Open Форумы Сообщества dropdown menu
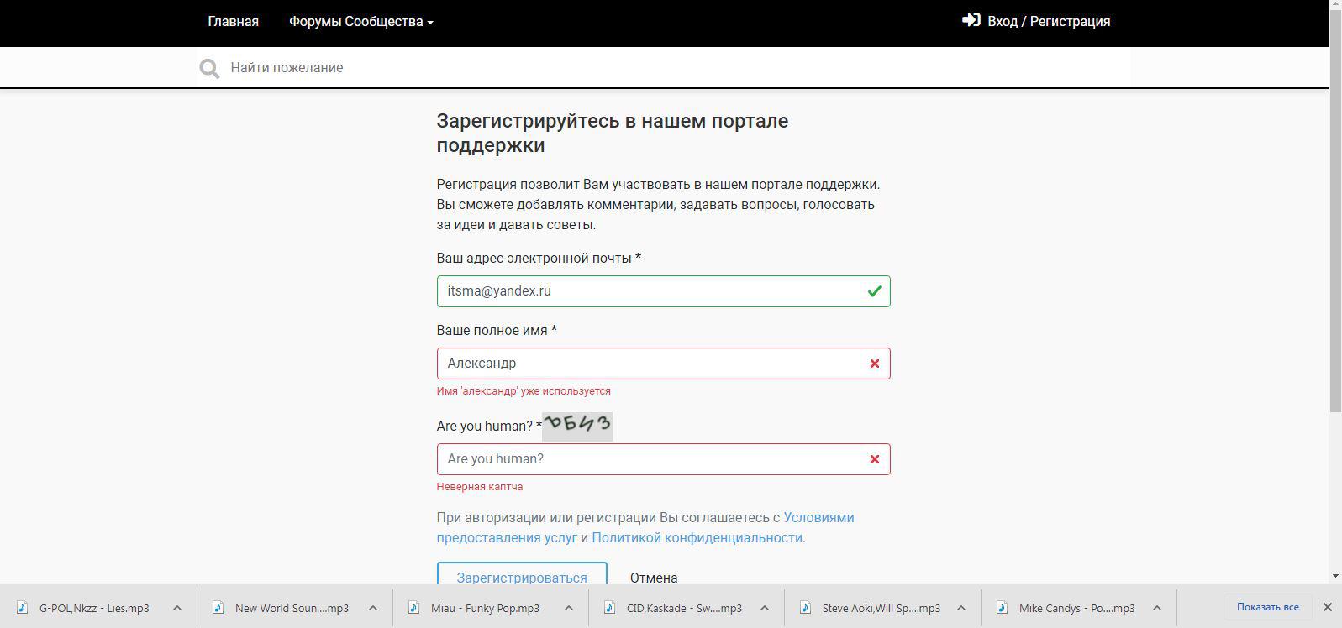 (361, 22)
